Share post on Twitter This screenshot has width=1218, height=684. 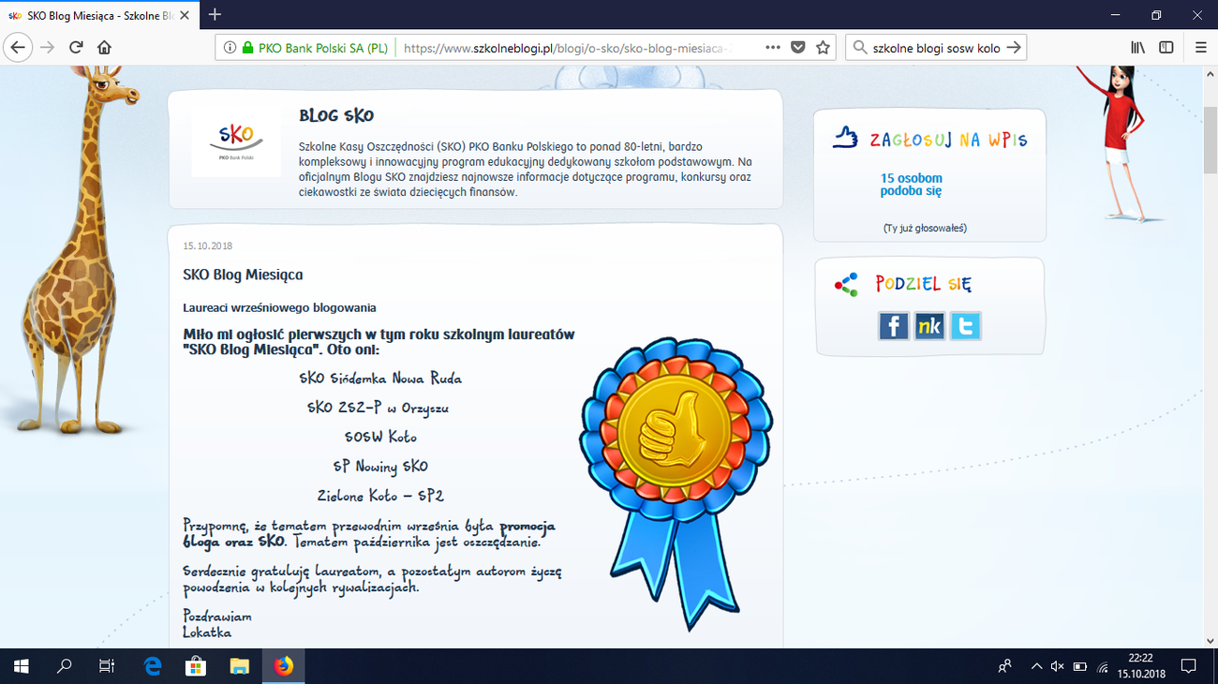(x=965, y=326)
